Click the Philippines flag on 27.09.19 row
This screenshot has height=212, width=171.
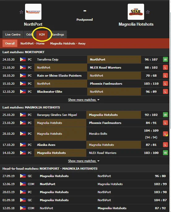click(23, 176)
